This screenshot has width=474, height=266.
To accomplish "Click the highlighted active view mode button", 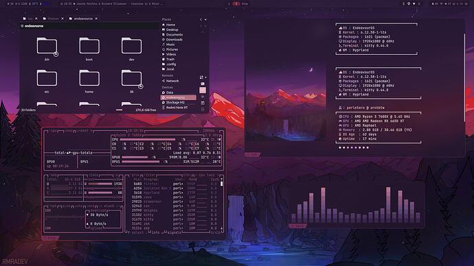I will click(203, 90).
